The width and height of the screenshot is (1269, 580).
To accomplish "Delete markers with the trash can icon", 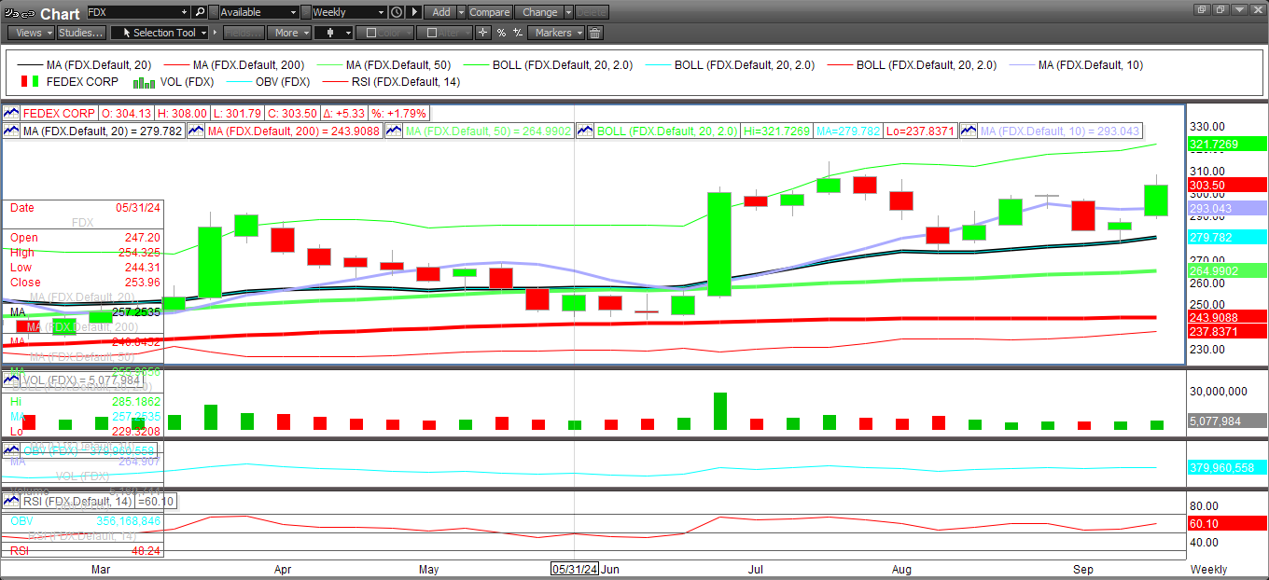I will pos(594,33).
